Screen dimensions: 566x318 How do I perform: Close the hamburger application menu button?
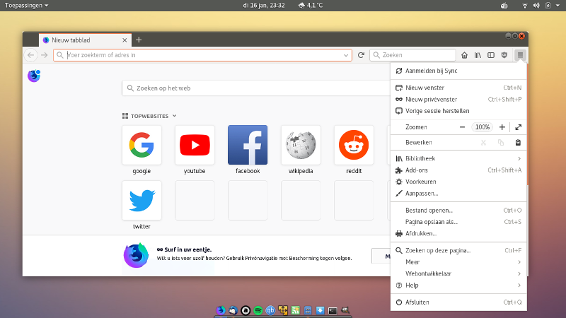pos(520,55)
